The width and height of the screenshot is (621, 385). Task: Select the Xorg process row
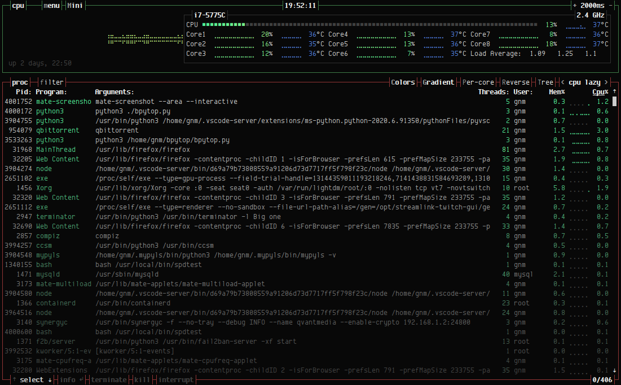(226, 187)
